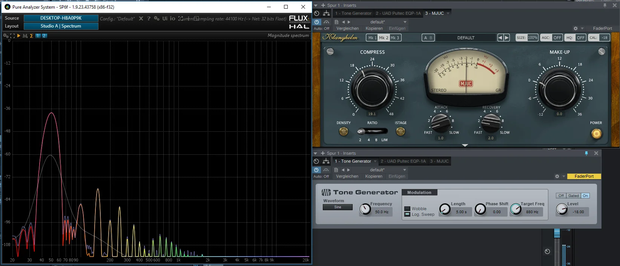This screenshot has width=620, height=266.
Task: Toggle Tone Generator bypass power button
Action: click(316, 170)
